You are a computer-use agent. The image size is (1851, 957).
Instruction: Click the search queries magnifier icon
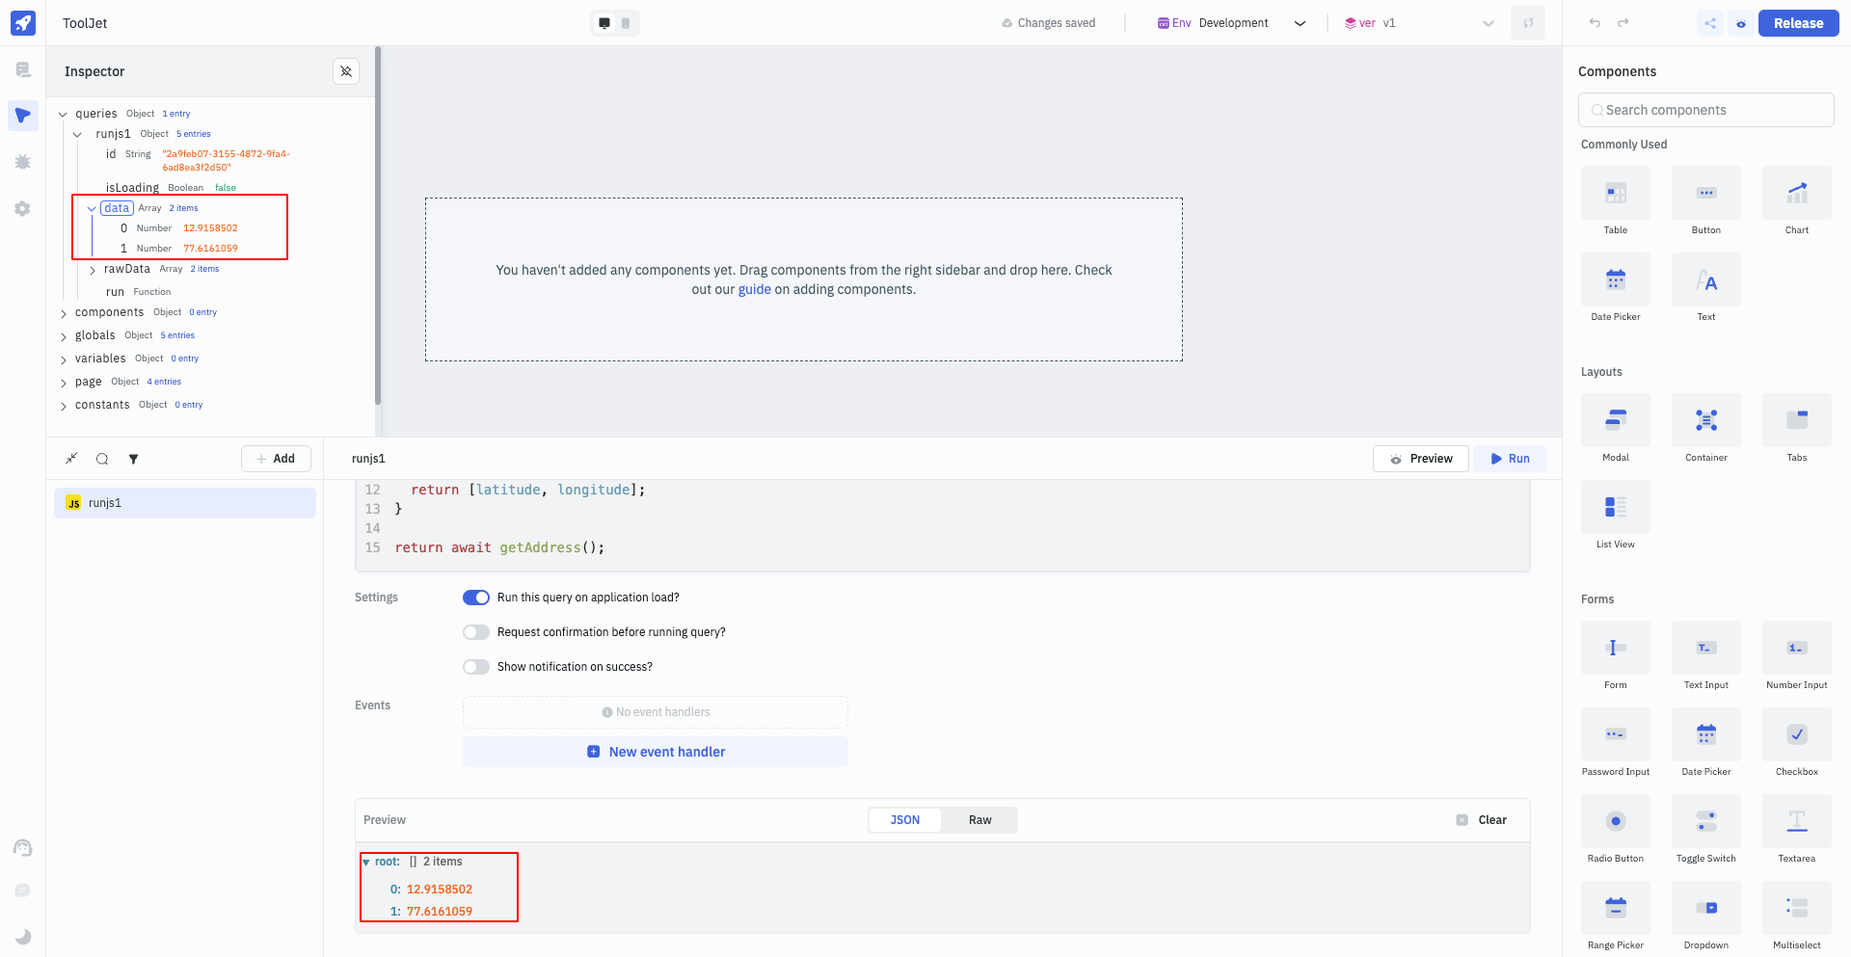click(x=102, y=459)
